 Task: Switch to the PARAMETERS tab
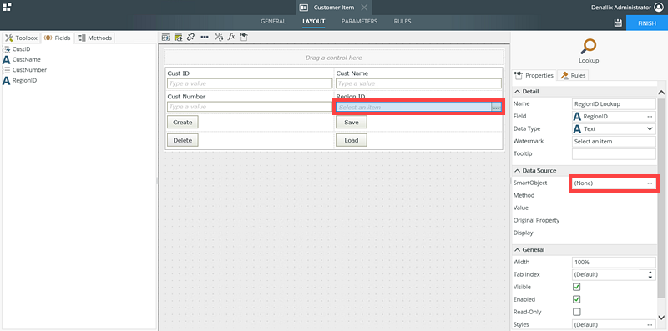tap(359, 22)
